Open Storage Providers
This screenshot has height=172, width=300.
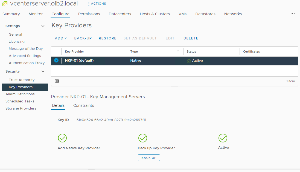(21, 108)
